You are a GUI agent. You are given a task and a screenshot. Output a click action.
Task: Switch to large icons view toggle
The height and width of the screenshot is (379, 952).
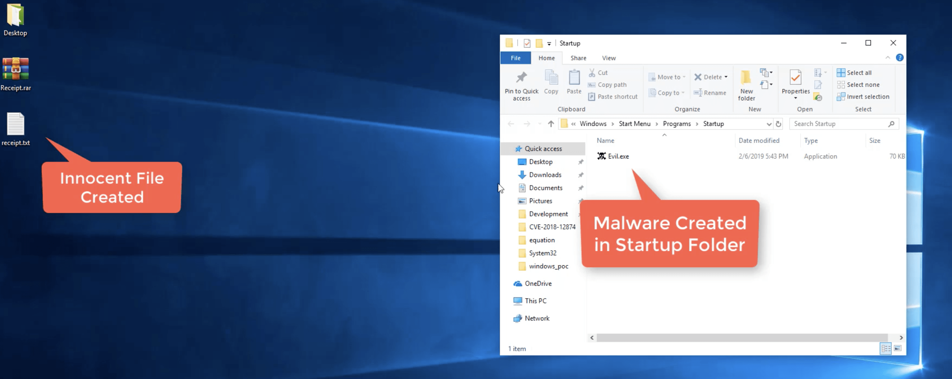coord(898,348)
